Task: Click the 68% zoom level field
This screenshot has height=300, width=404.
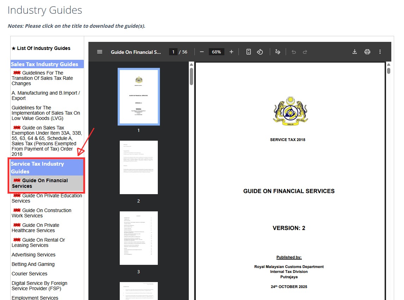Action: 216,52
